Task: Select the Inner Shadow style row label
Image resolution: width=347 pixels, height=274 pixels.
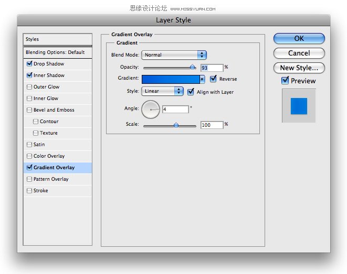Action: click(49, 75)
